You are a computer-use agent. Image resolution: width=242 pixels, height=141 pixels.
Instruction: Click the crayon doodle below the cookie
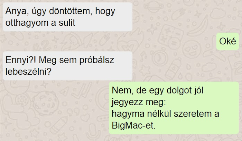click(59, 126)
